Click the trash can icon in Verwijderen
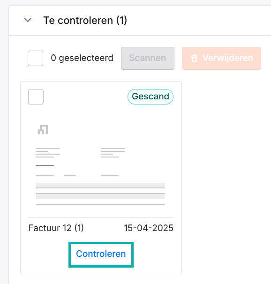 (x=194, y=59)
